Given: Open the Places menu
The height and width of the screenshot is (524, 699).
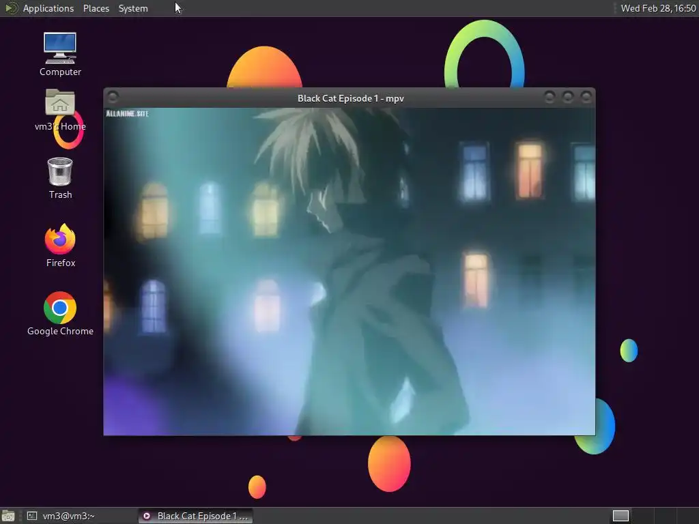Looking at the screenshot, I should (96, 8).
